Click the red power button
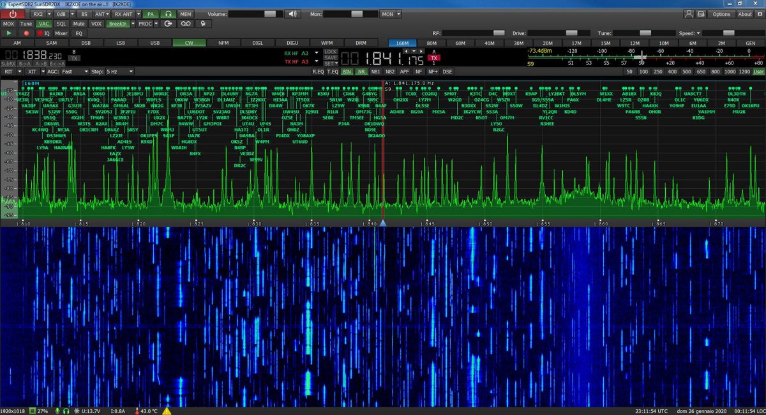Viewport: 766px width, 415px height. click(x=13, y=13)
